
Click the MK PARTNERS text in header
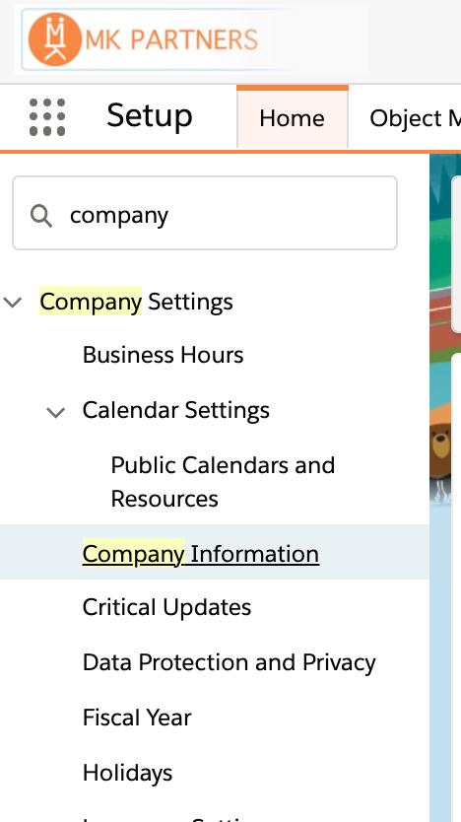coord(171,39)
